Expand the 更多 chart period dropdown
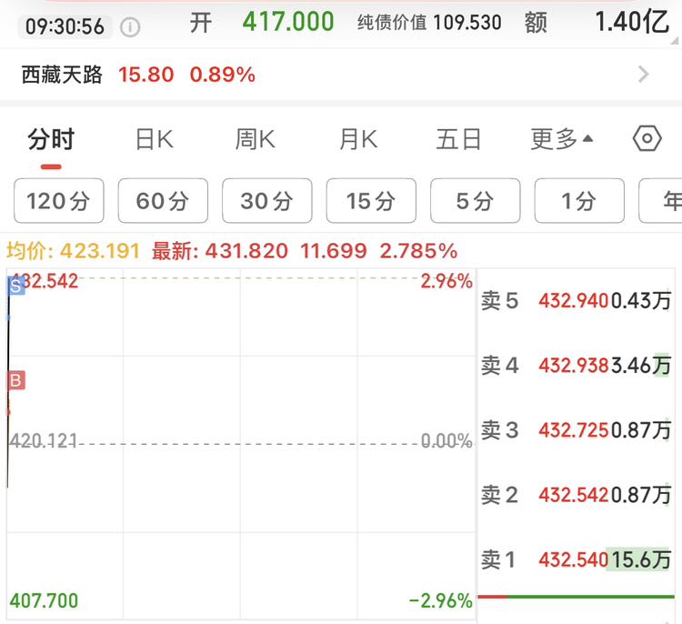This screenshot has width=682, height=624. [561, 139]
